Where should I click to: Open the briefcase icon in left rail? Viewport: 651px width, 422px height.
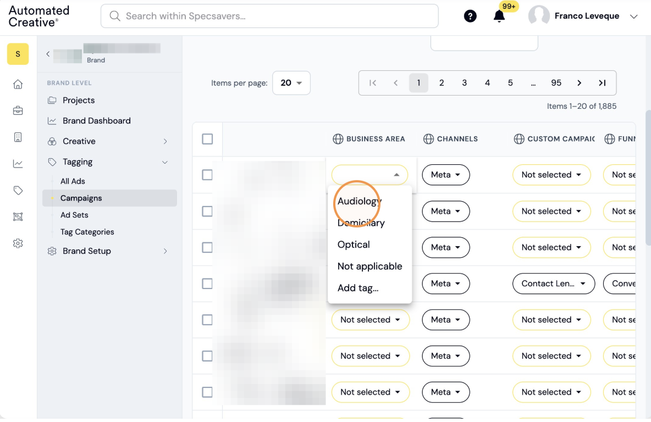click(x=18, y=111)
